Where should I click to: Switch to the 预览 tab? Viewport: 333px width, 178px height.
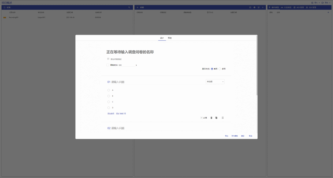(170, 38)
